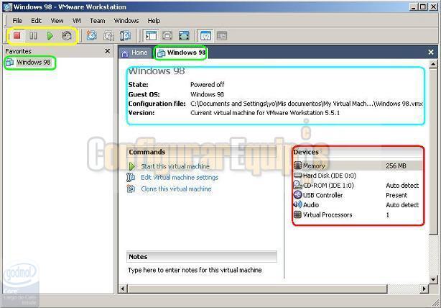
Task: Click the Favorites panel title
Action: (x=18, y=51)
